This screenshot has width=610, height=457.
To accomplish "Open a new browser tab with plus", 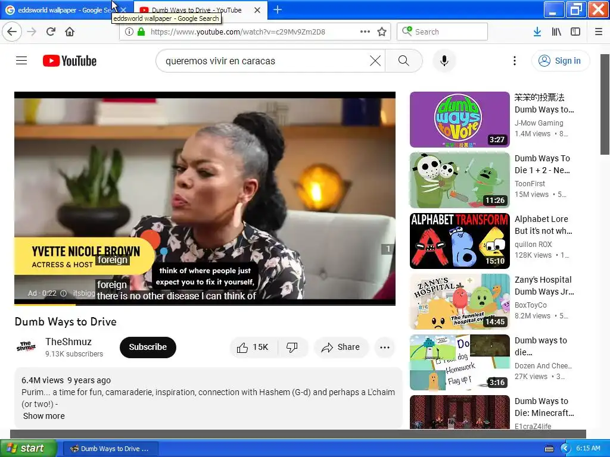I will 278,10.
